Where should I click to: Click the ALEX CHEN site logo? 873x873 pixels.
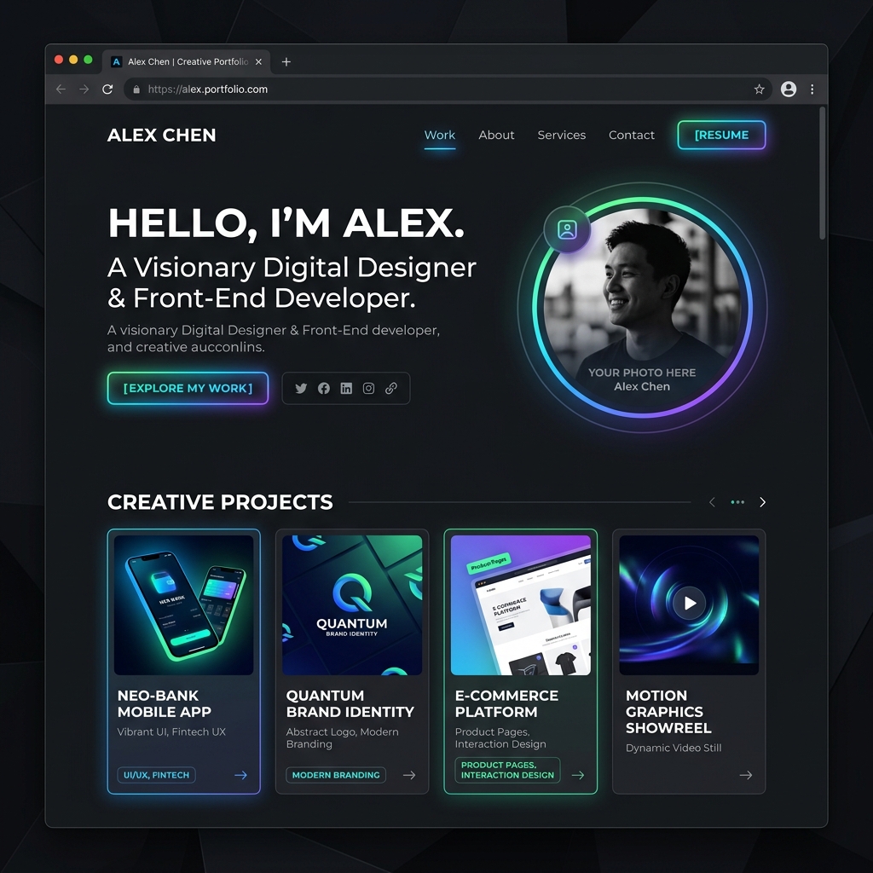pyautogui.click(x=161, y=135)
